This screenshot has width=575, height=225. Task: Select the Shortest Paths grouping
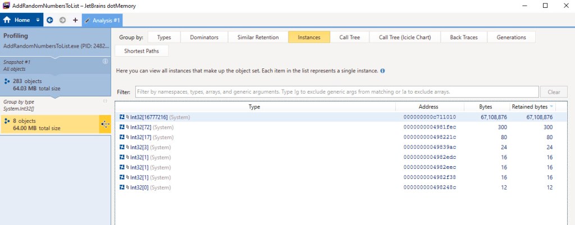tap(141, 50)
